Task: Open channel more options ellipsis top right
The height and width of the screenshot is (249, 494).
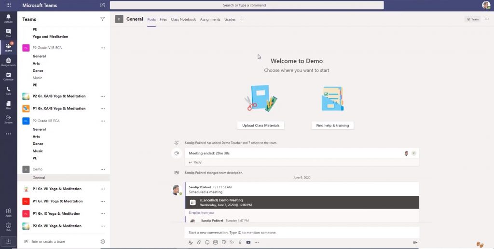Action: click(x=487, y=19)
